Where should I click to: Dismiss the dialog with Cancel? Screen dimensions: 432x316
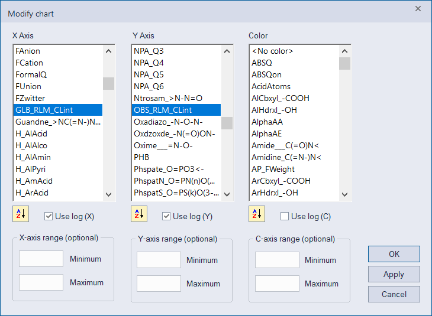pos(394,294)
